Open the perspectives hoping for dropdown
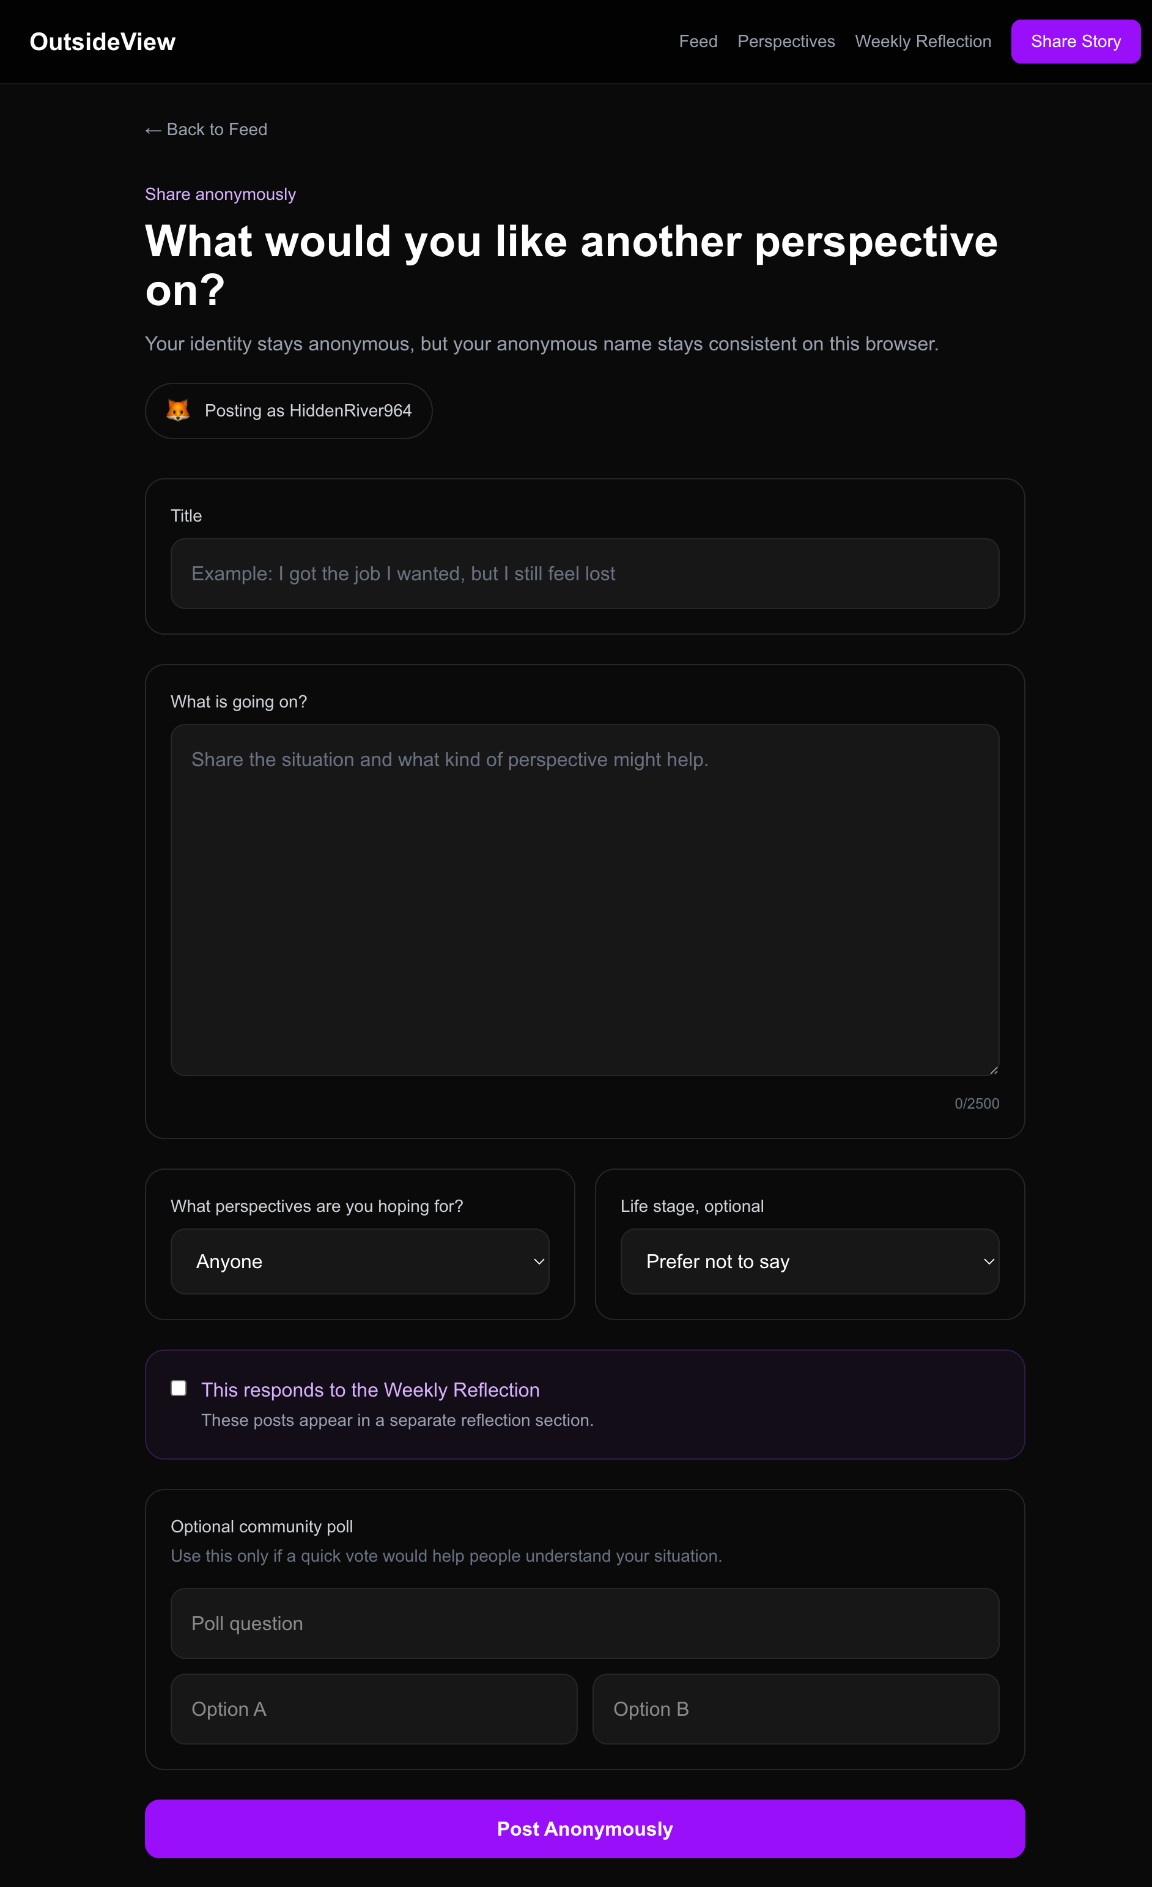The height and width of the screenshot is (1887, 1152). click(x=360, y=1261)
